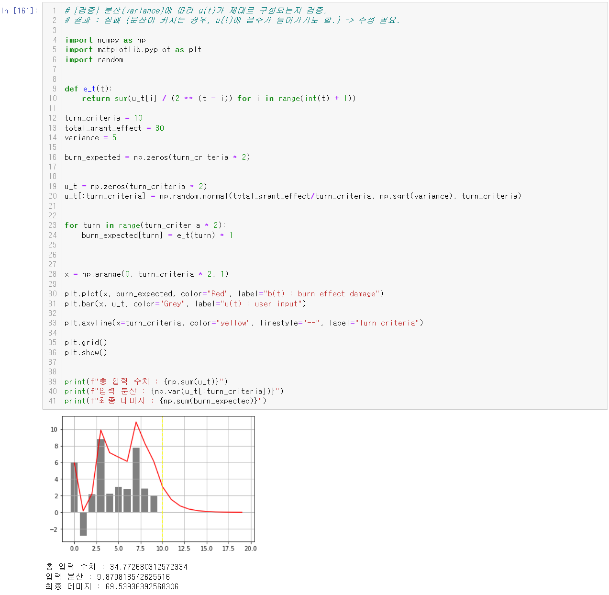
Task: Click the red burn effect curve peak
Action: click(136, 423)
